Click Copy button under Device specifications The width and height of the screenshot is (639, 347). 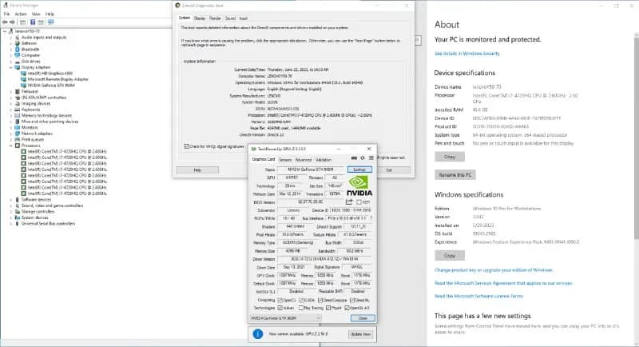tap(450, 157)
